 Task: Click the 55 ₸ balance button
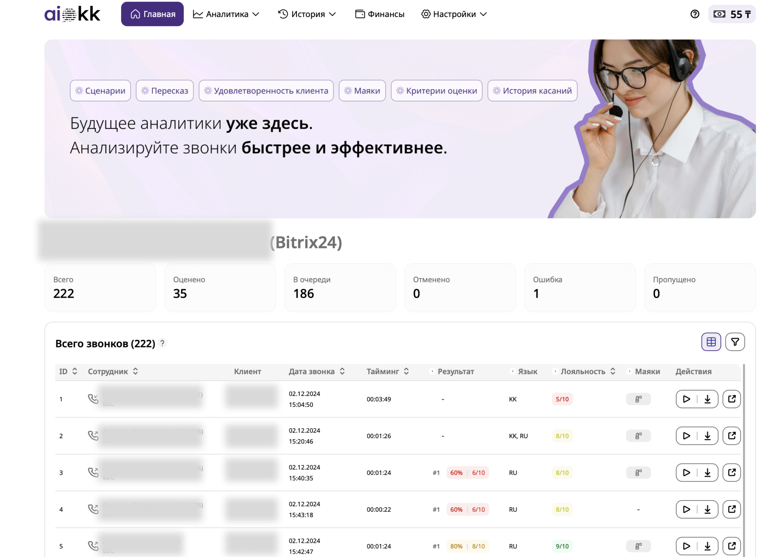click(732, 14)
